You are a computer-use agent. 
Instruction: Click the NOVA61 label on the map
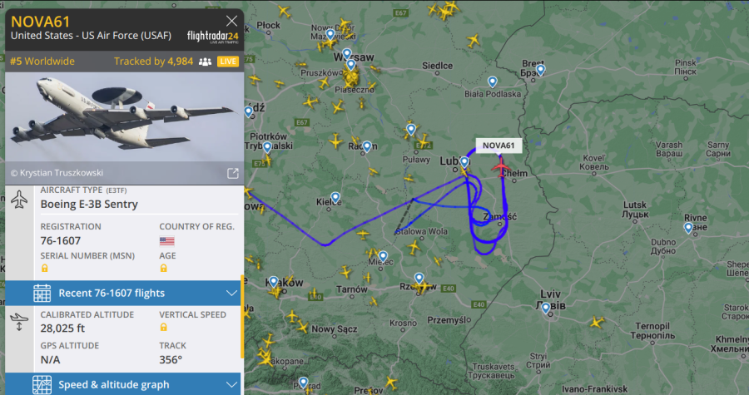pos(499,146)
